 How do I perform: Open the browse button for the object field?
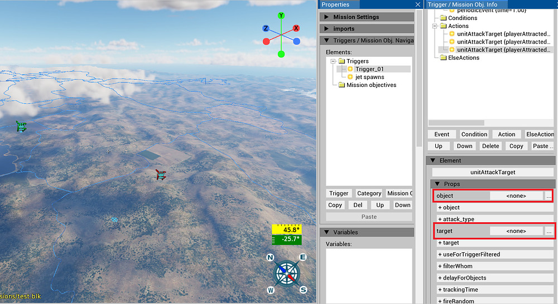click(x=549, y=196)
